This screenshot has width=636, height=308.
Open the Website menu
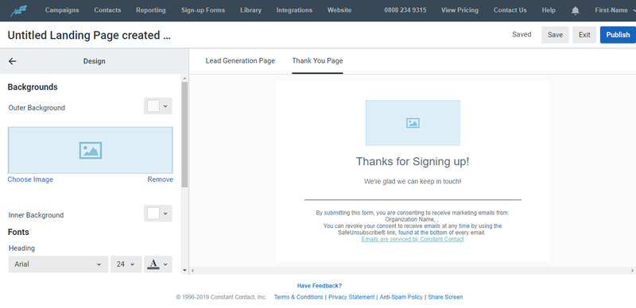tap(339, 10)
